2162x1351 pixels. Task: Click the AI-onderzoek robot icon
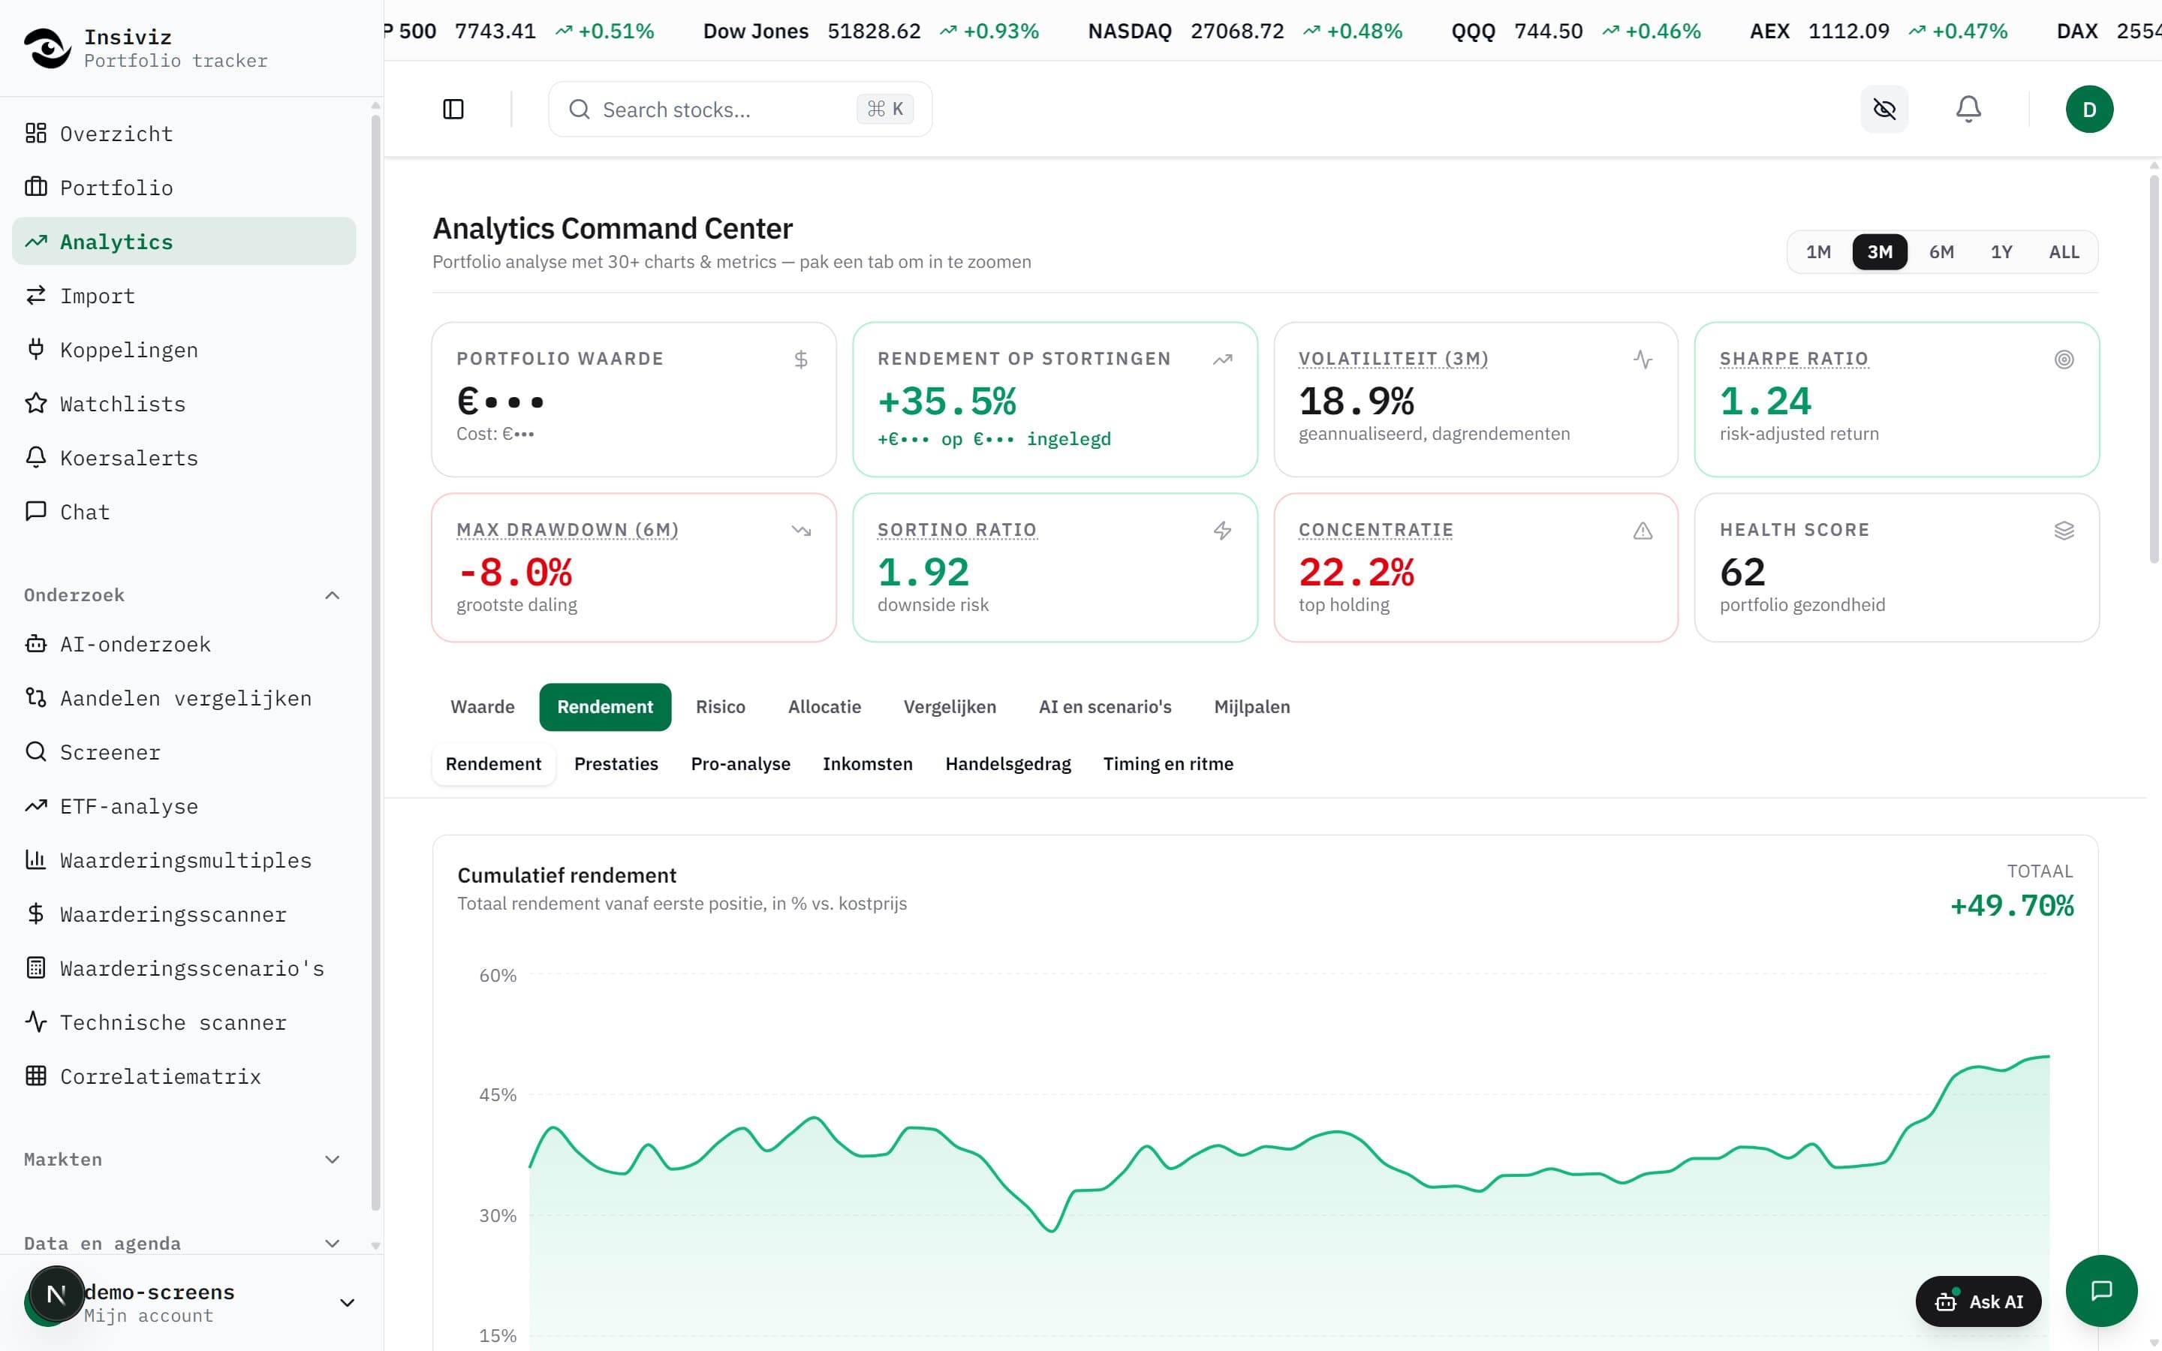click(x=36, y=643)
